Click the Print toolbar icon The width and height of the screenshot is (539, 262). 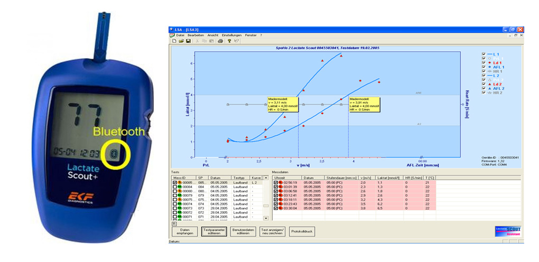tap(220, 41)
